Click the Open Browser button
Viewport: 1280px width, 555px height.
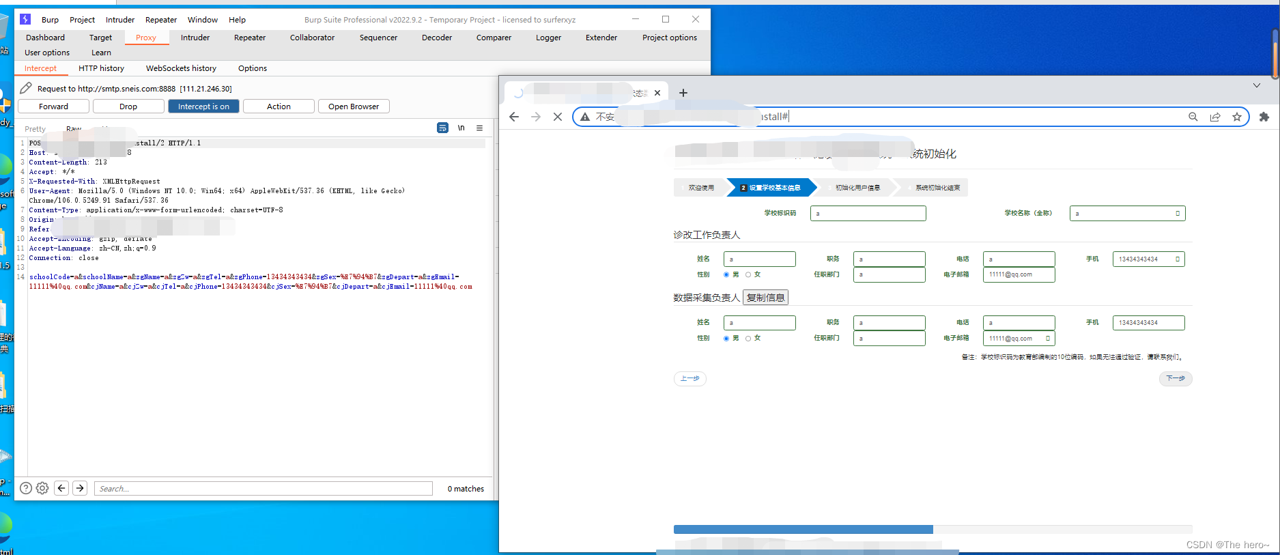[354, 106]
